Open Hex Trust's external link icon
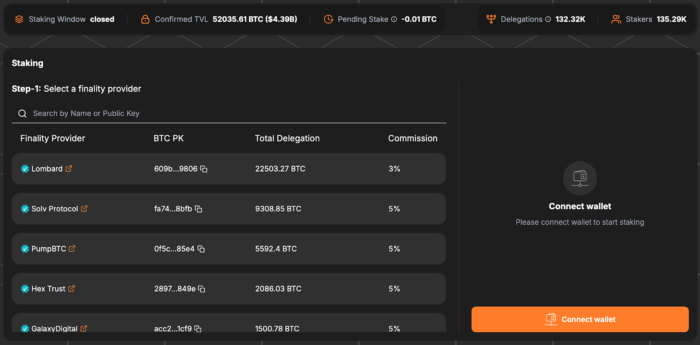Screen dimensions: 700x345 click(x=71, y=289)
